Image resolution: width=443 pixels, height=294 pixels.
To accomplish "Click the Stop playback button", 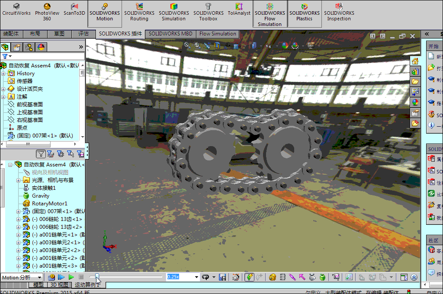I will coord(81,277).
